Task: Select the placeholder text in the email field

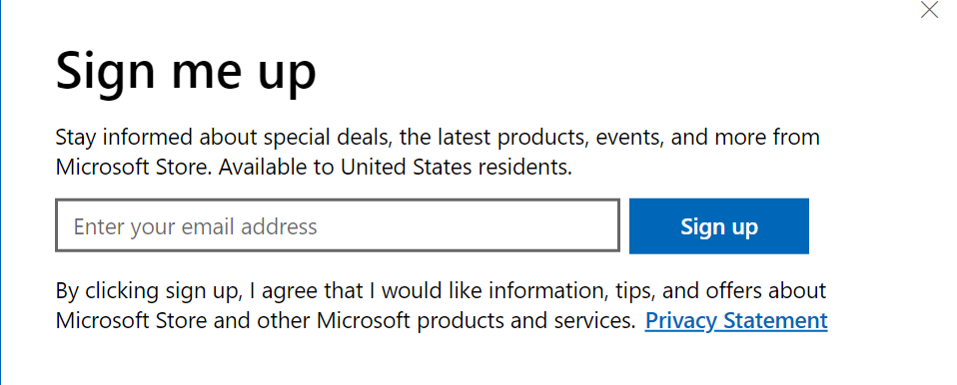Action: coord(196,226)
